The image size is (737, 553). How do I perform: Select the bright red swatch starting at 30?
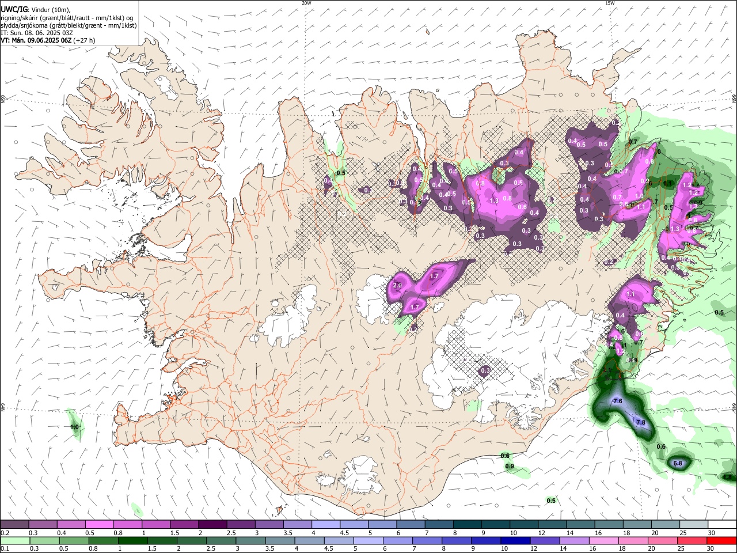721,541
